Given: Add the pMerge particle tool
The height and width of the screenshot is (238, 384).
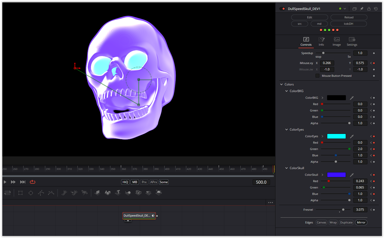Looking at the screenshot, I should point(74,193).
